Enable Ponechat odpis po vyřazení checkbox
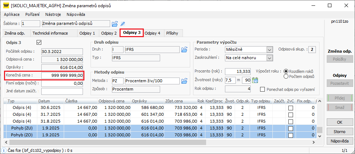The image size is (355, 154). click(263, 89)
